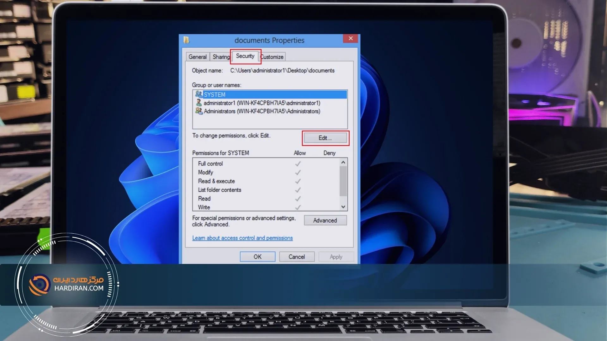Open the Customize tab

pos(272,57)
